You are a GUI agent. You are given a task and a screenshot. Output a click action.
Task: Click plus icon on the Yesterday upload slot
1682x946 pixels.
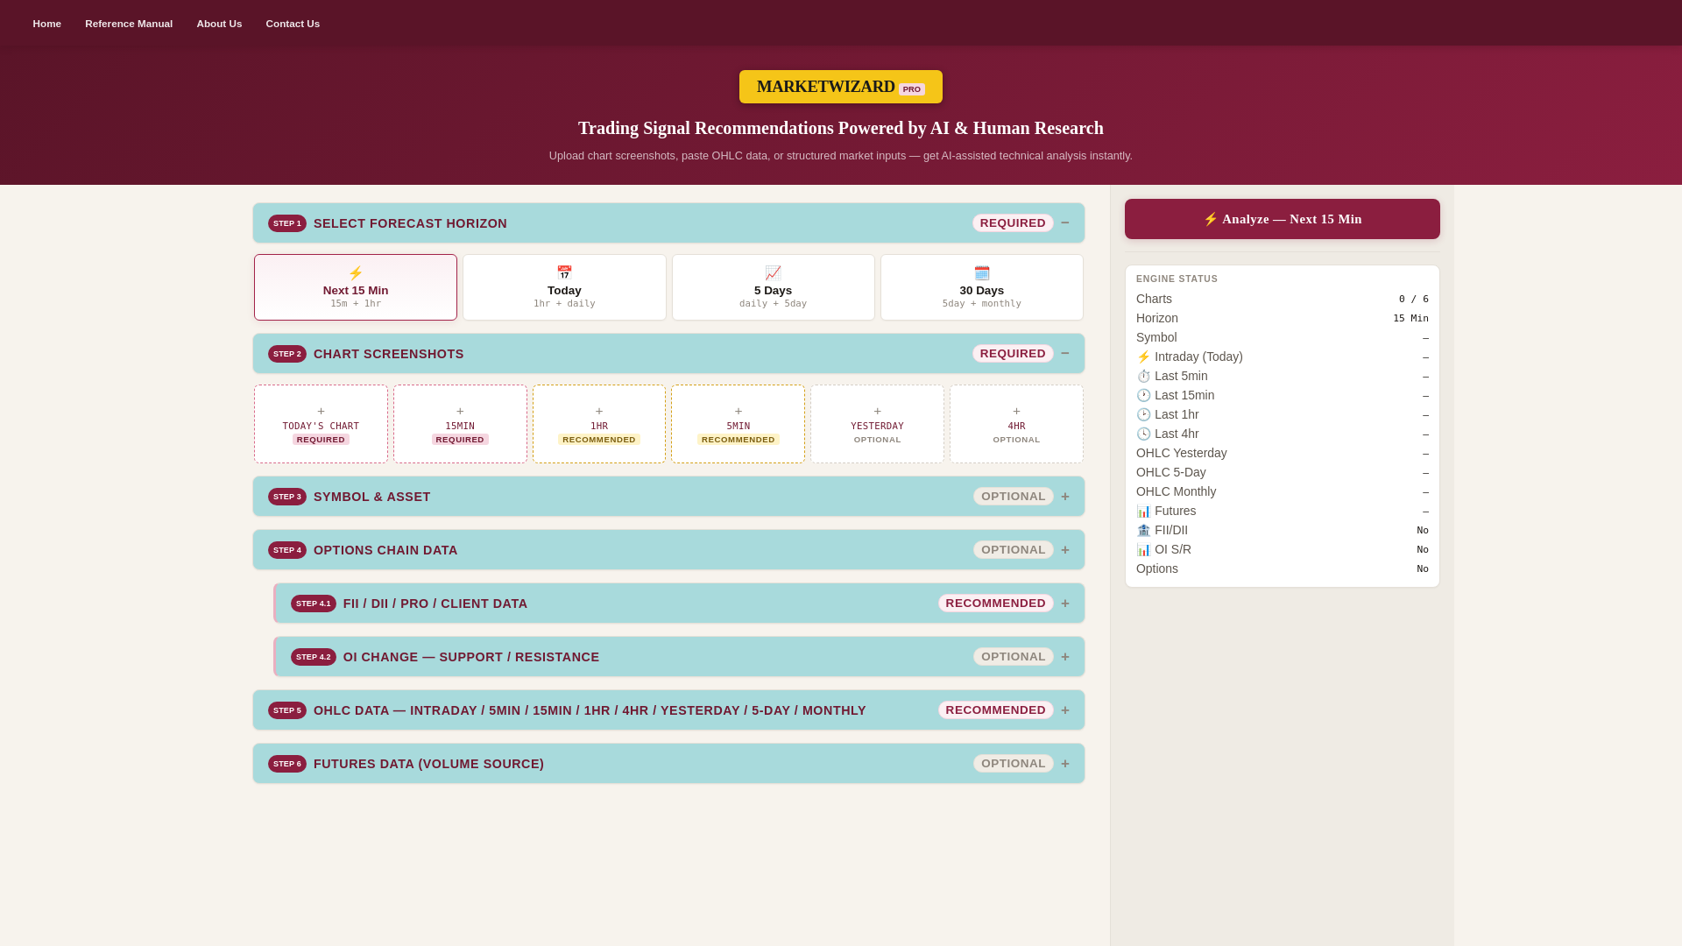coord(877,412)
